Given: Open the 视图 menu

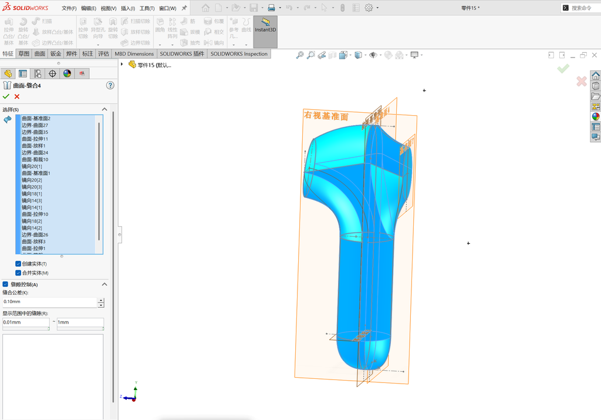Looking at the screenshot, I should pos(109,8).
